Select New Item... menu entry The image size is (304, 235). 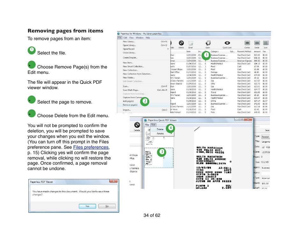click(x=144, y=63)
